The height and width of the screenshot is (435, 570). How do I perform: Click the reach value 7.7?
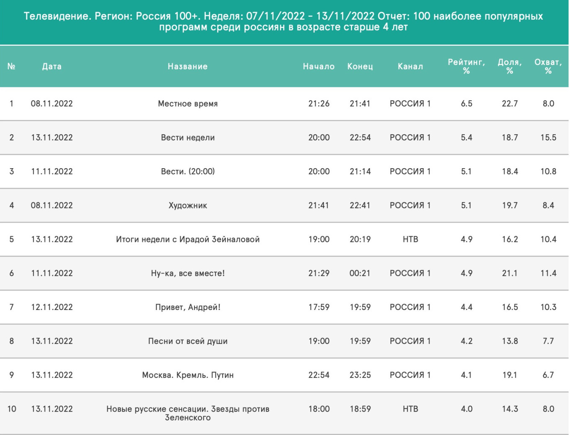click(548, 341)
